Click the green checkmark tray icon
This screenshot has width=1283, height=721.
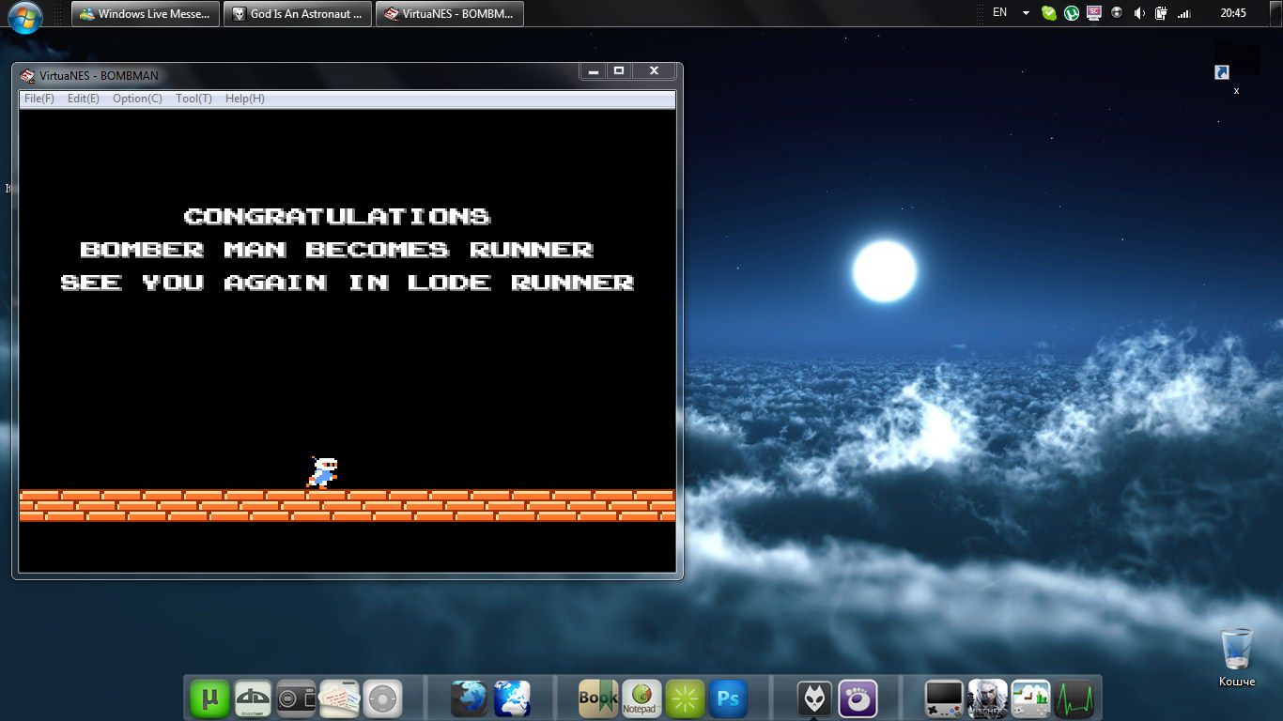point(1050,13)
